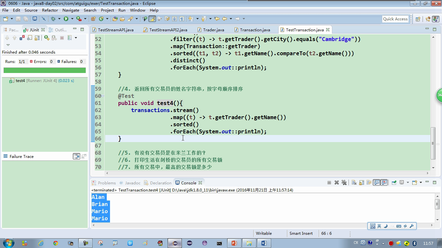Open New Java Class dropdown arrow

(x=107, y=19)
